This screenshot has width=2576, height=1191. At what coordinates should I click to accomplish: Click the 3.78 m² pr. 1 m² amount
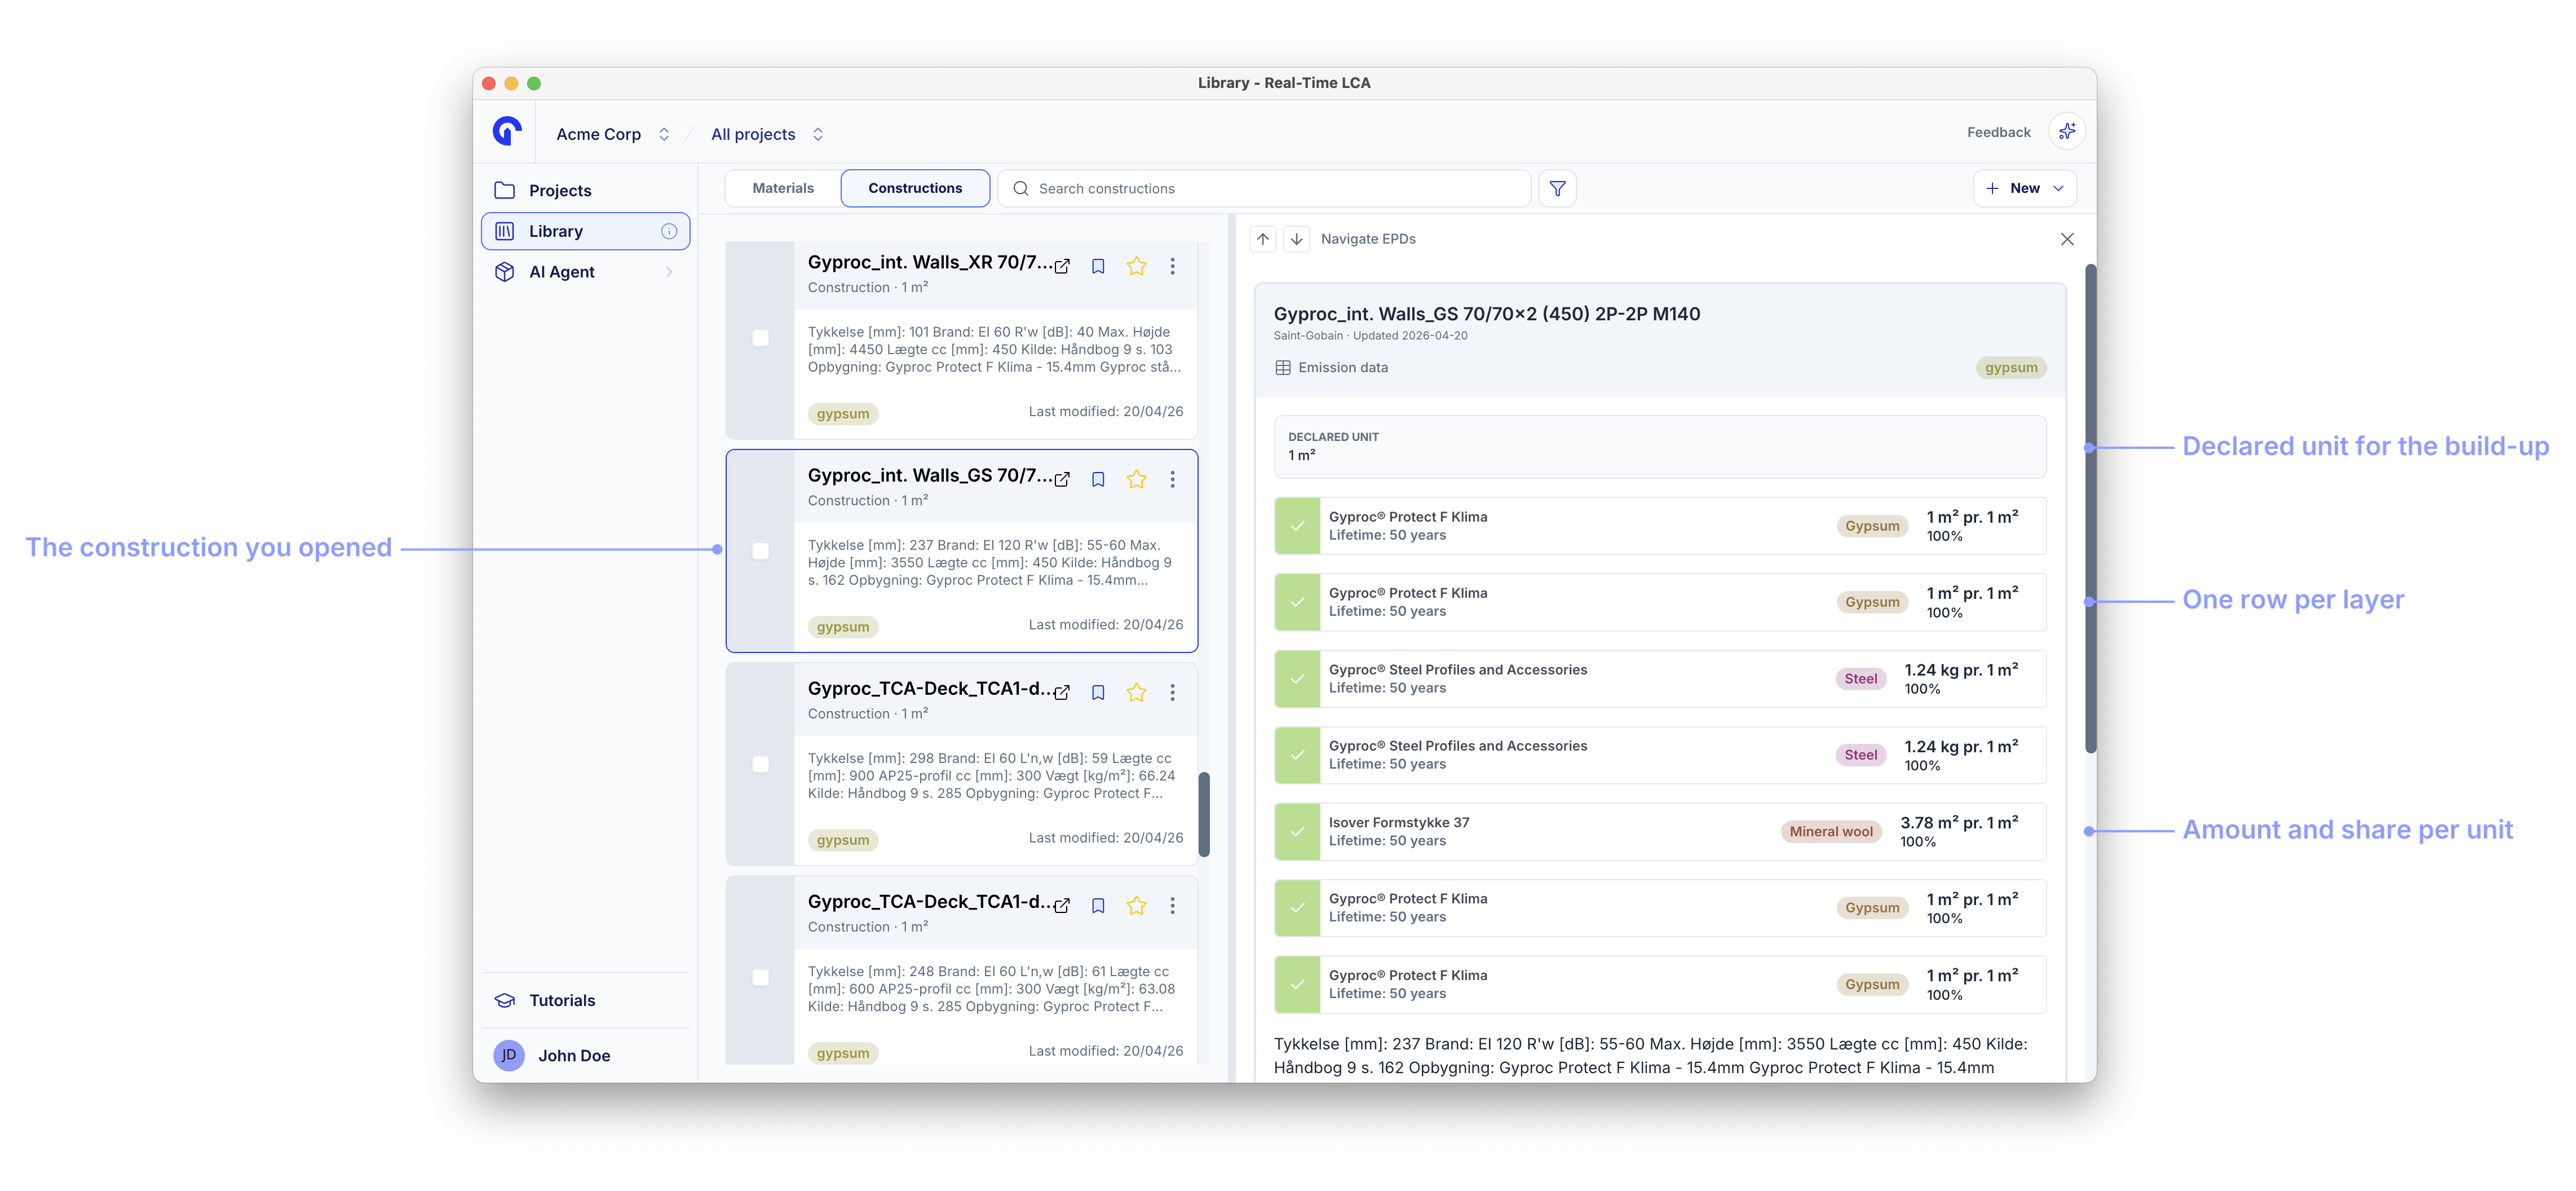(1958, 823)
